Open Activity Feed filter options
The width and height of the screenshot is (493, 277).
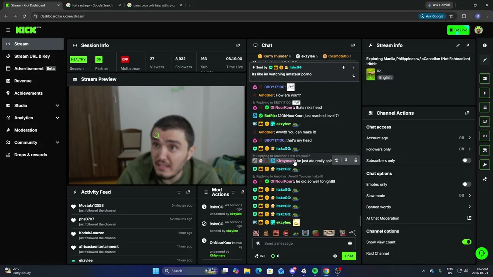tap(179, 192)
